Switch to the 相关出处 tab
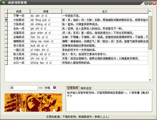This screenshot has height=120, width=157. pos(86,88)
